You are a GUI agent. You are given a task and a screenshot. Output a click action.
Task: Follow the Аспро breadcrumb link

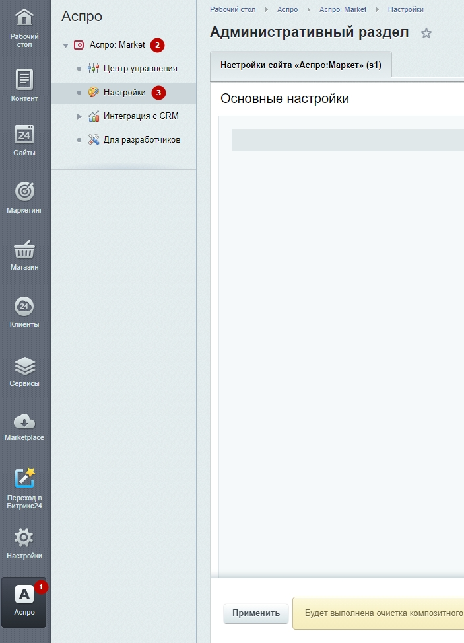(x=288, y=9)
